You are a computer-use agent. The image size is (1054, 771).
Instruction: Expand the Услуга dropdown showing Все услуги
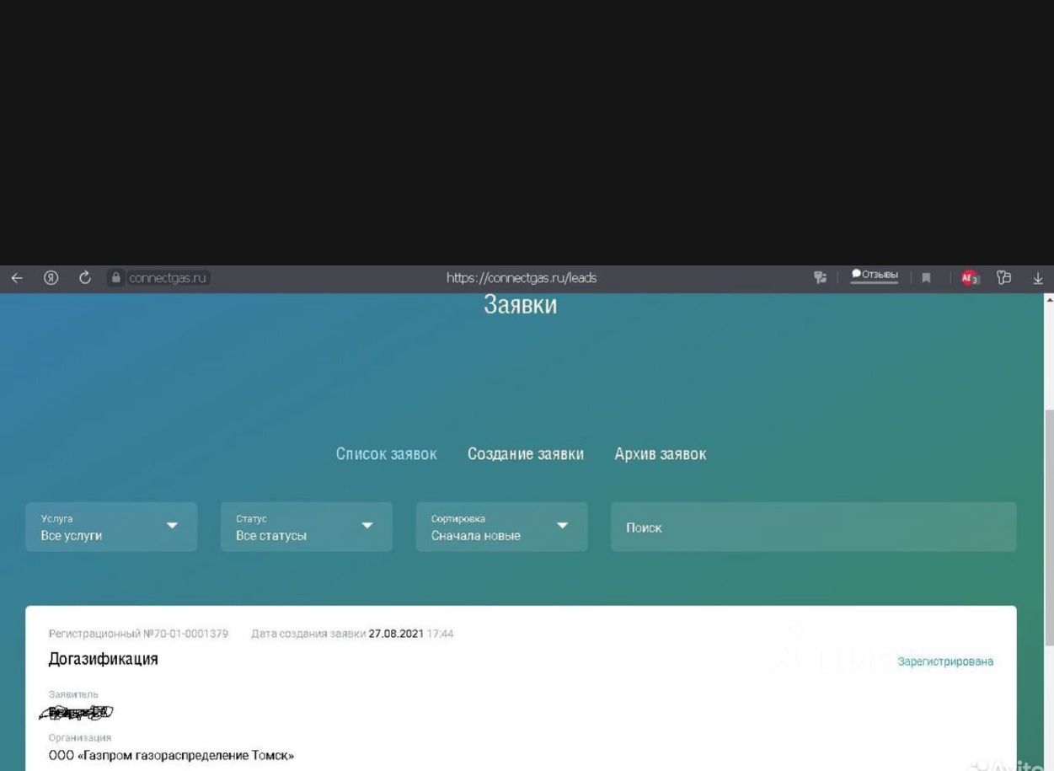[x=111, y=527]
